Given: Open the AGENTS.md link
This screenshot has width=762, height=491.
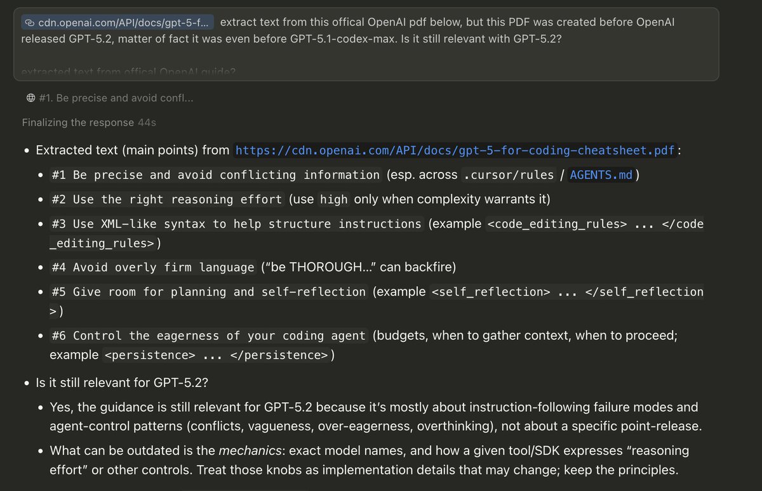Looking at the screenshot, I should click(601, 175).
